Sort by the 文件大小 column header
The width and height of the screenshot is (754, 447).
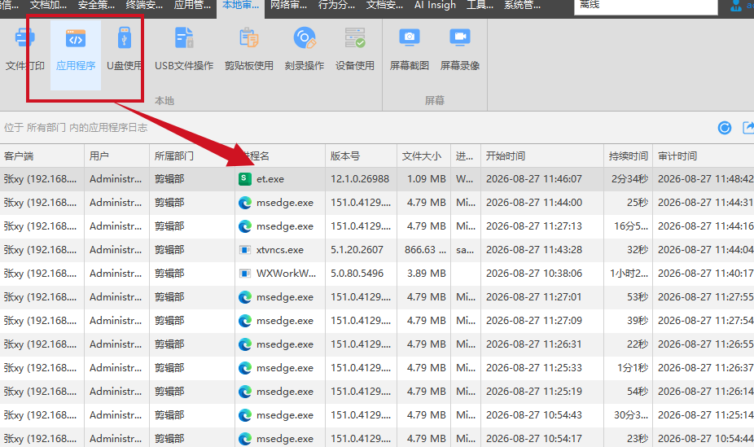tap(423, 156)
